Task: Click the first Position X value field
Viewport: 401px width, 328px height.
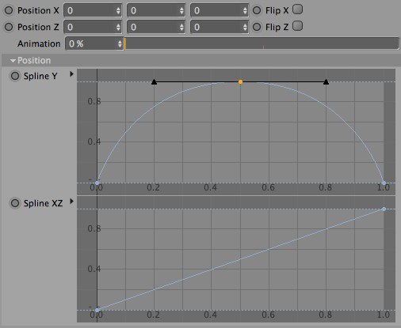Action: point(93,10)
